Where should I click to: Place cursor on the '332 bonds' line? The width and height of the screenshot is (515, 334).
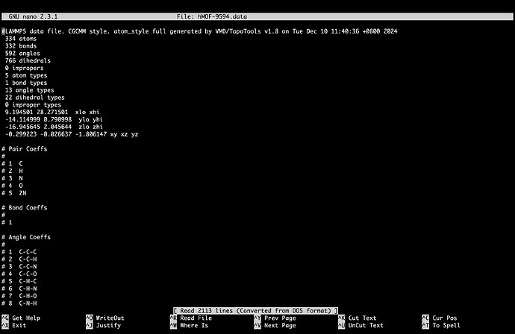point(21,46)
